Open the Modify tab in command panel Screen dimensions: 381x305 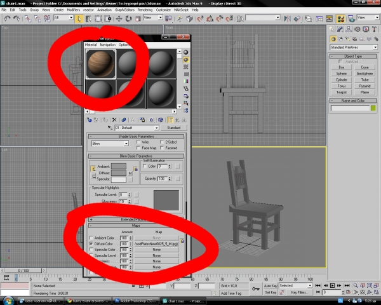coord(340,29)
